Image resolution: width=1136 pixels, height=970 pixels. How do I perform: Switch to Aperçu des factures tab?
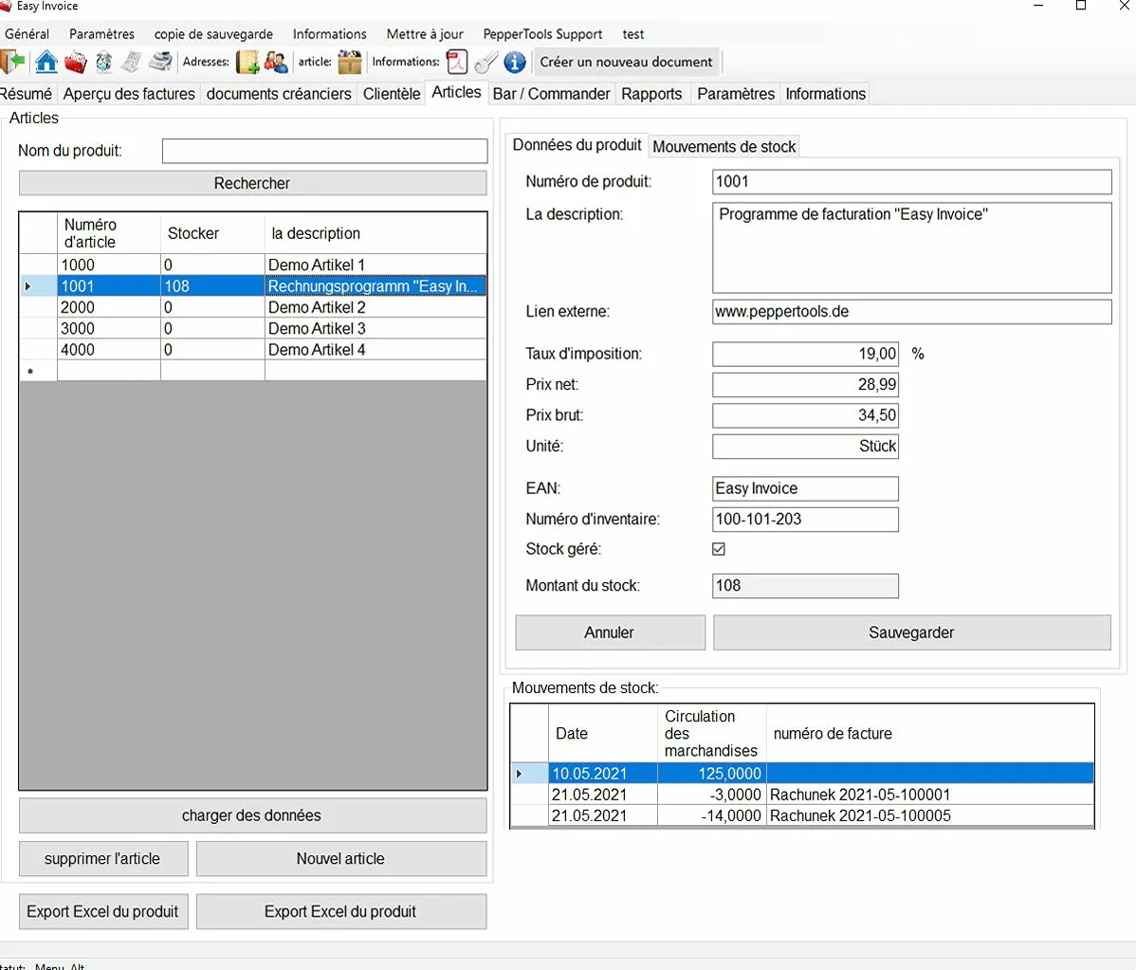(129, 94)
